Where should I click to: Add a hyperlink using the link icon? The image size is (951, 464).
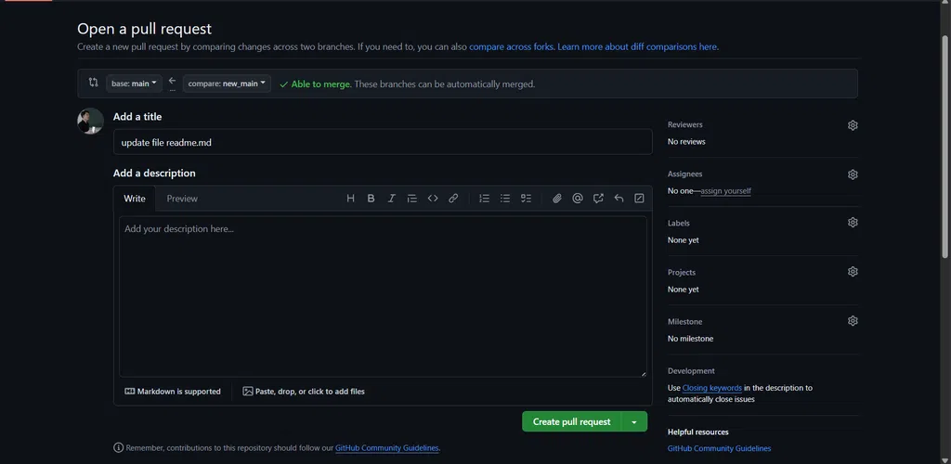click(453, 198)
